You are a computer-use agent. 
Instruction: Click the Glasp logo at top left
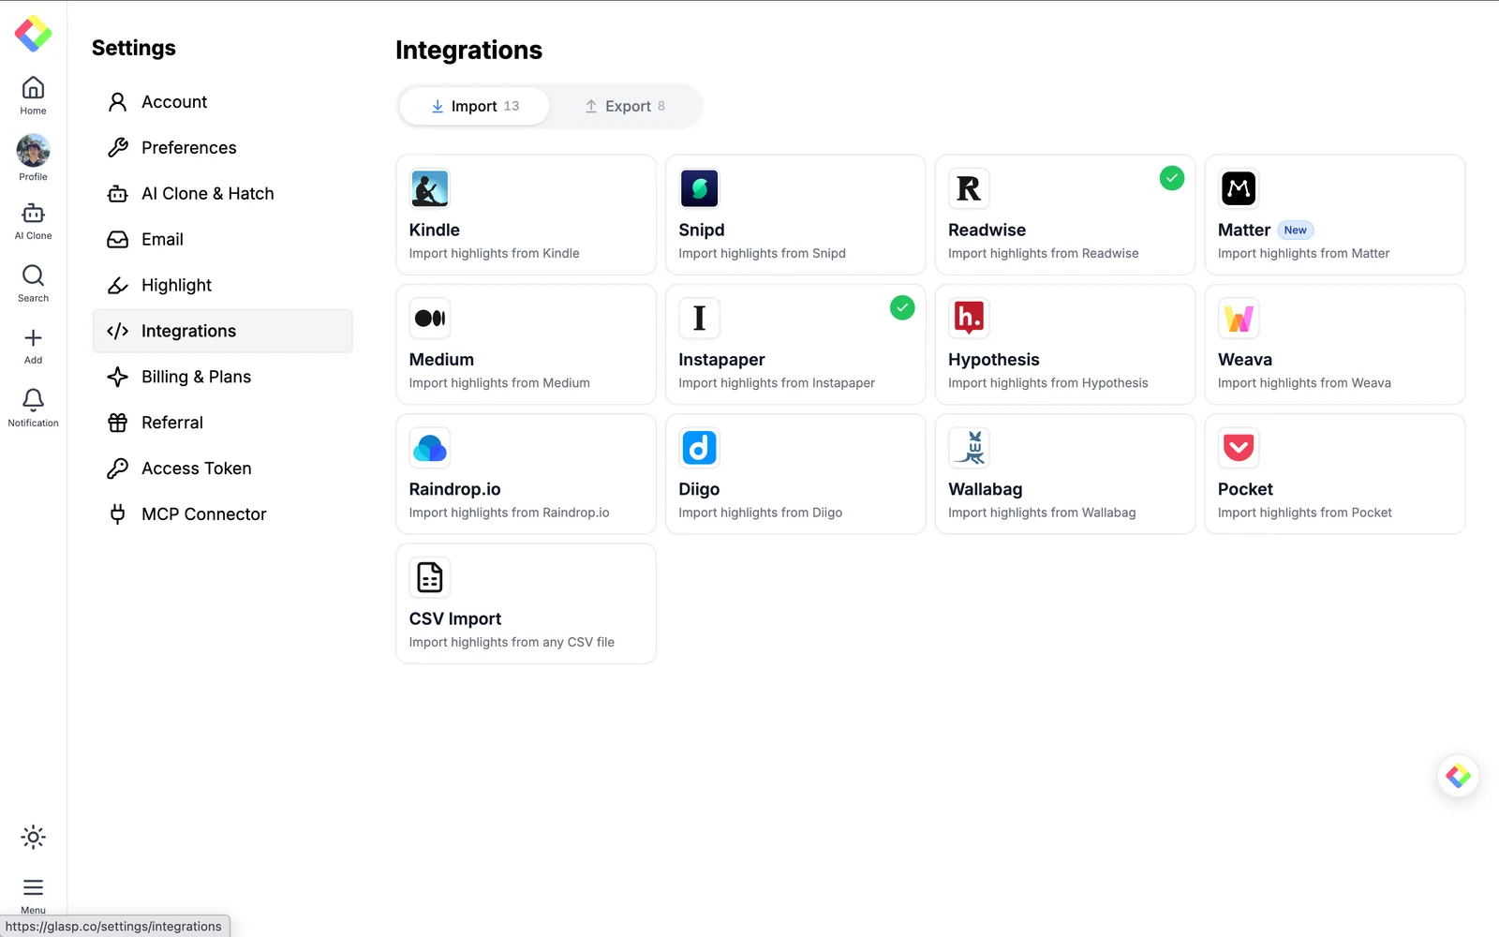33,34
